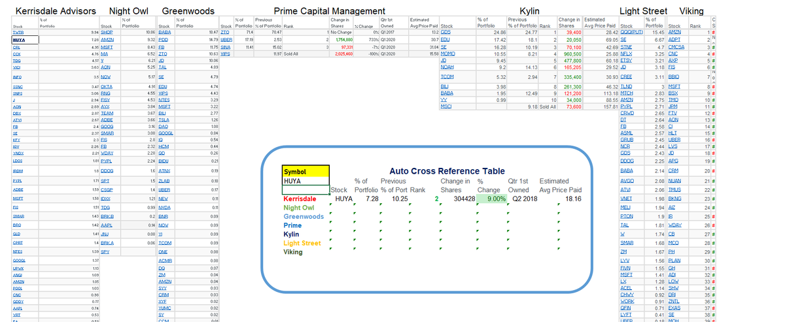Click the QQQ(PUT) link under Light Street
Image resolution: width=785 pixels, height=322 pixels.
pos(632,32)
